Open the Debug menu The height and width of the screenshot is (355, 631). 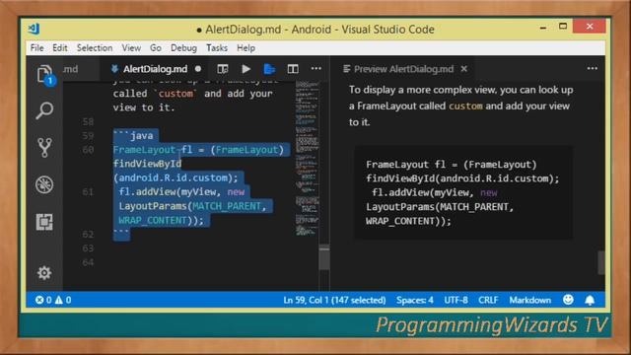183,48
